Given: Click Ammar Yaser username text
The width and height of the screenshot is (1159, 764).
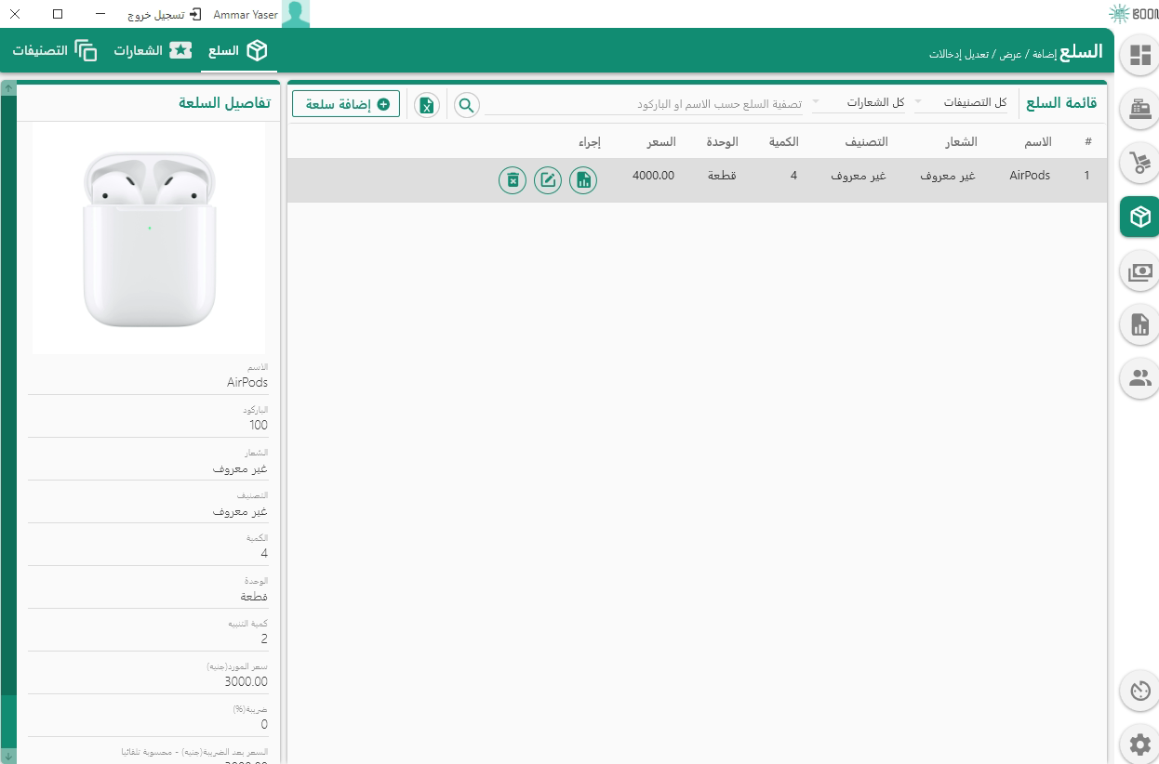Looking at the screenshot, I should coord(246,15).
